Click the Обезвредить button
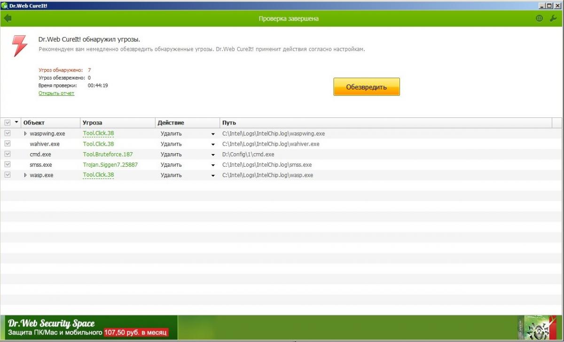This screenshot has height=342, width=564. coord(367,87)
